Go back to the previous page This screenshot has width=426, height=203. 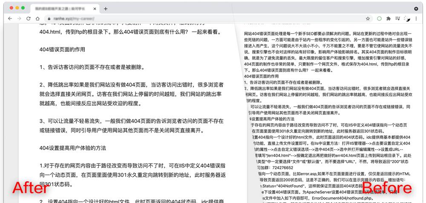pos(9,19)
